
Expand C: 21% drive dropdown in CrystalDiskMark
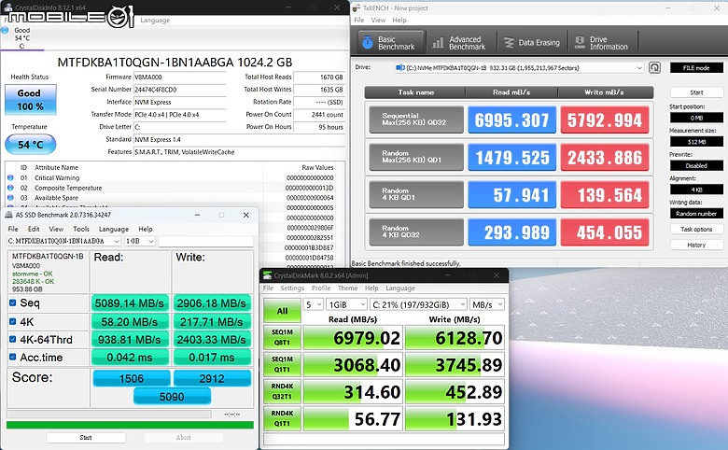[x=418, y=304]
